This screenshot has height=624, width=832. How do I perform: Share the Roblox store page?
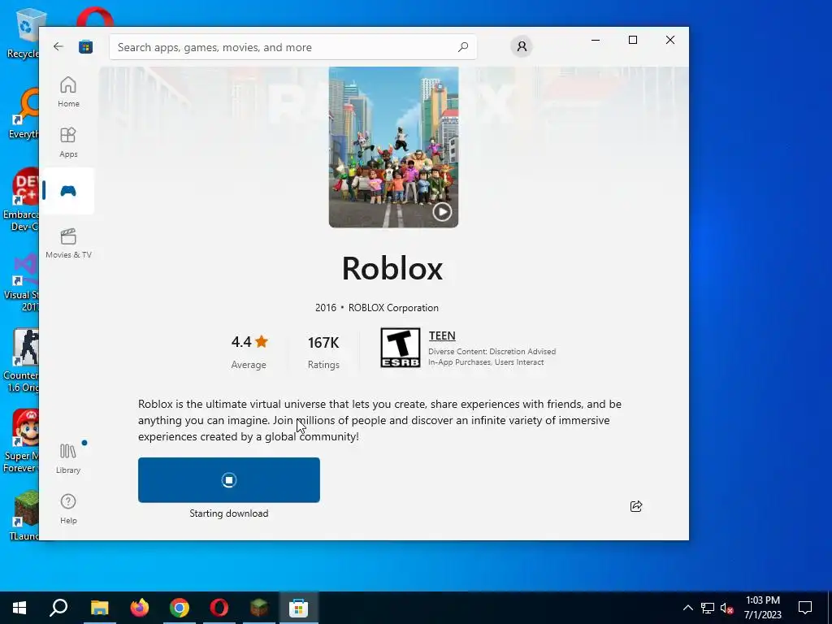click(x=635, y=506)
